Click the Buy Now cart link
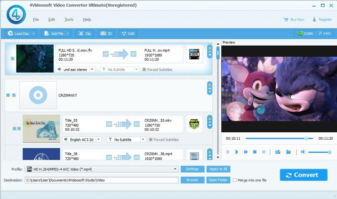Viewport: 337px width, 199px height. tap(294, 20)
